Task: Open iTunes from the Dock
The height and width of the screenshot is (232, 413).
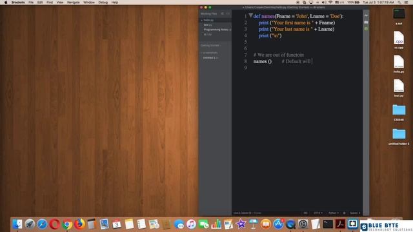Action: click(x=191, y=224)
